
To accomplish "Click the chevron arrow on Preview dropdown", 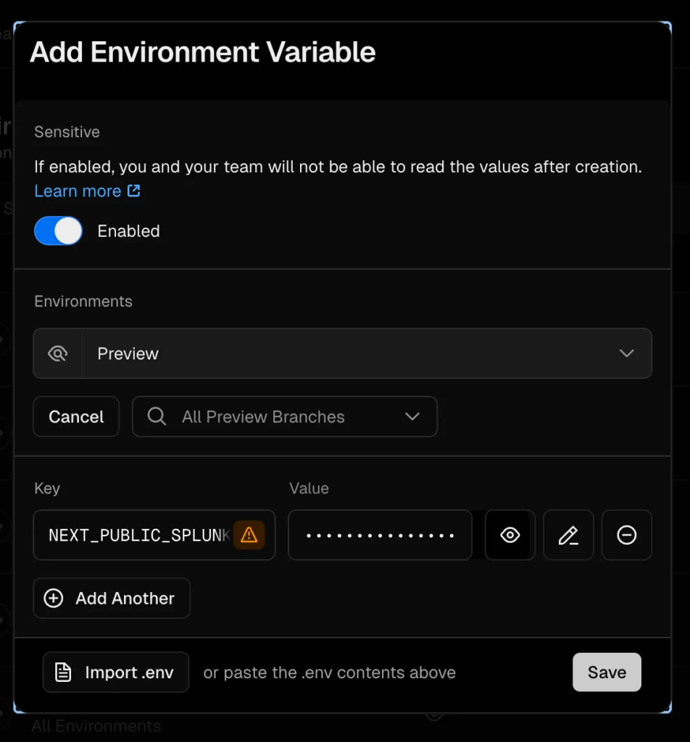I will tap(626, 354).
